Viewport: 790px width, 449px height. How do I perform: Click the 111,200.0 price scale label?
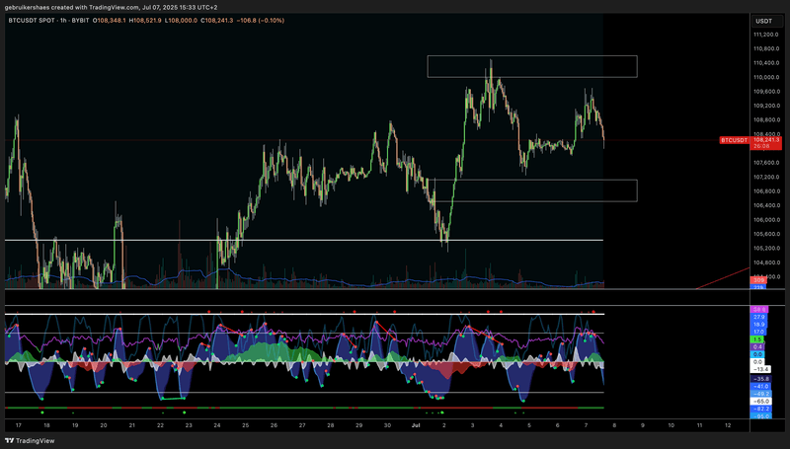tap(766, 35)
